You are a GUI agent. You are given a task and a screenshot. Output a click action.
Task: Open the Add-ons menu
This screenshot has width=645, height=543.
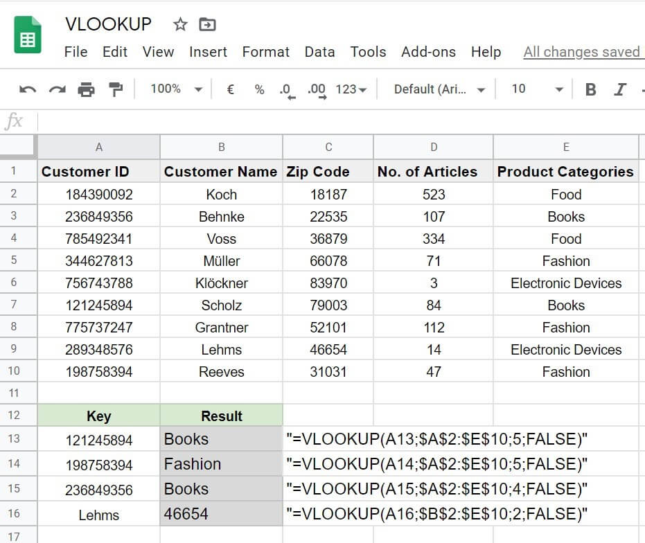(429, 52)
